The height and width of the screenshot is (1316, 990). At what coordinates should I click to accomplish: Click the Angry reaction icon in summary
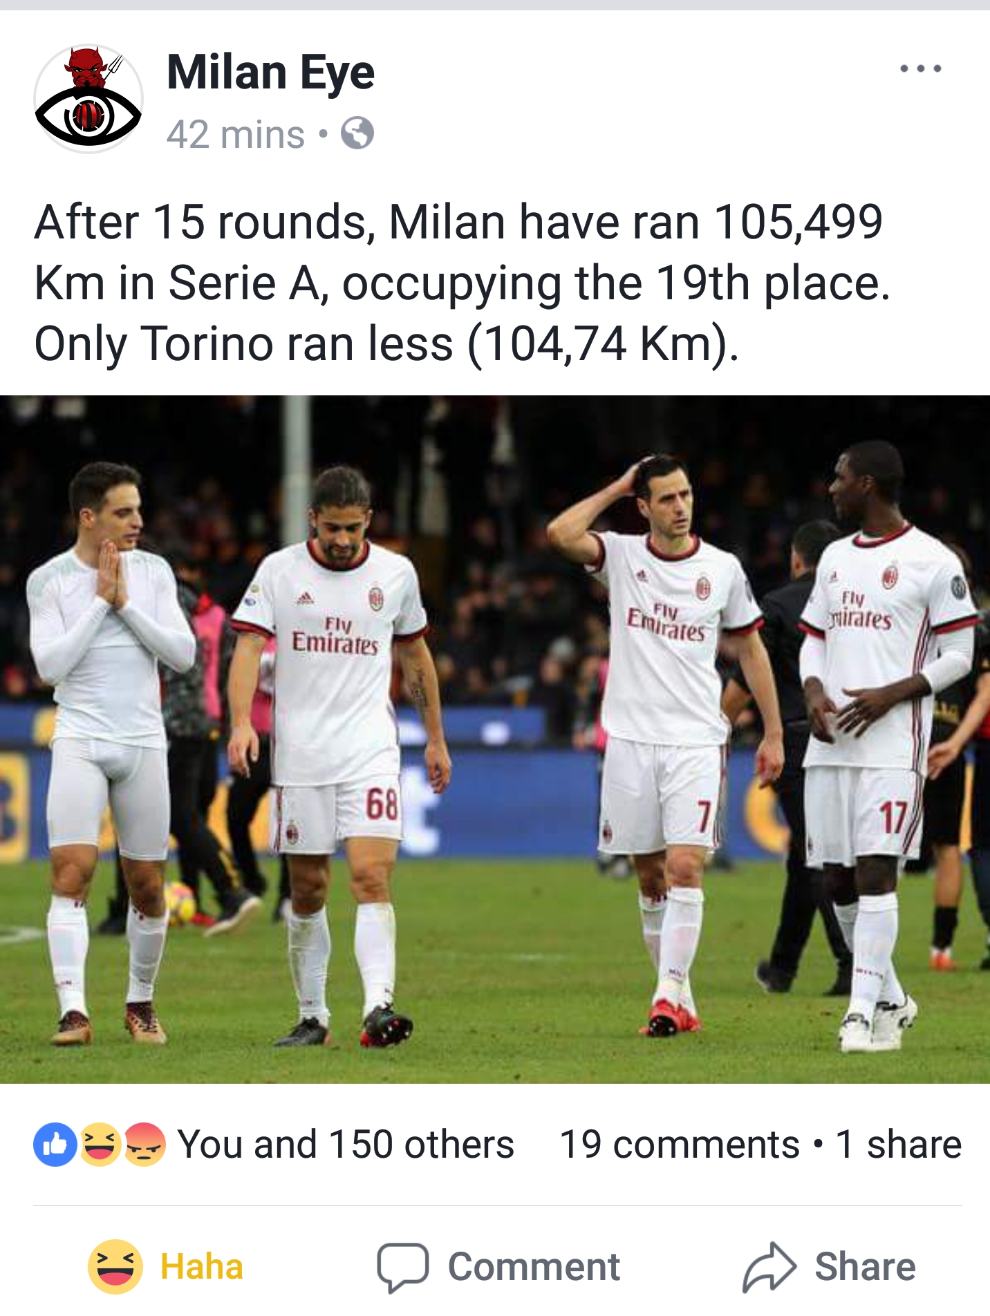[144, 1145]
